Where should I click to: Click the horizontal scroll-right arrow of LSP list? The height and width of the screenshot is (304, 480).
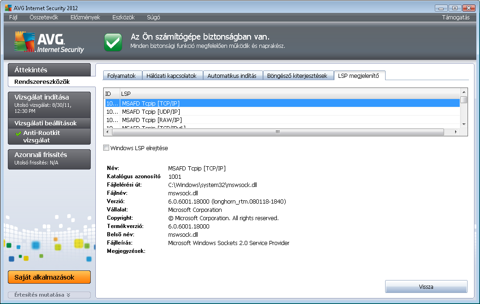(456, 132)
